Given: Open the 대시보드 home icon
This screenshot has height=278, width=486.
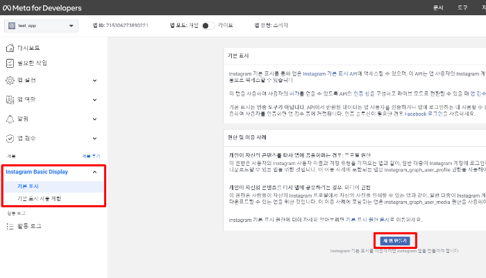Looking at the screenshot, I should point(10,48).
